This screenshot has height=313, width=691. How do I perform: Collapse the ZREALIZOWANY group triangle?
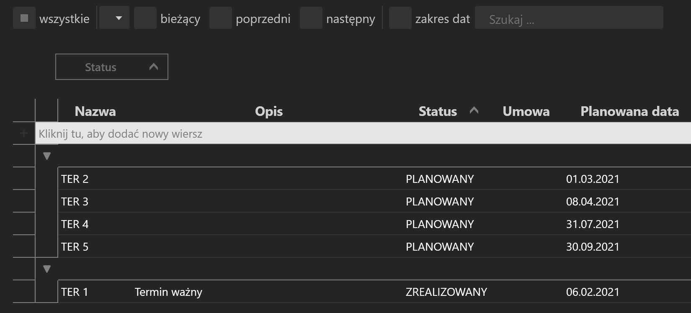47,269
